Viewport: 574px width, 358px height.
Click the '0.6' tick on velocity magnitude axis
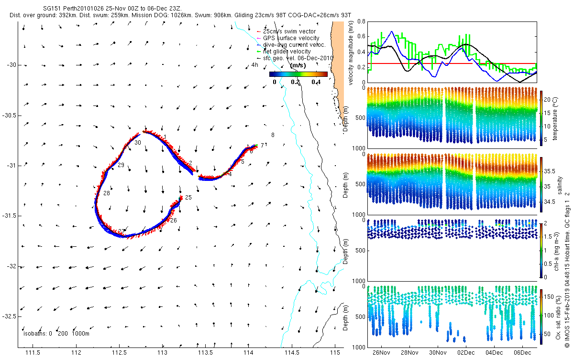click(x=360, y=36)
